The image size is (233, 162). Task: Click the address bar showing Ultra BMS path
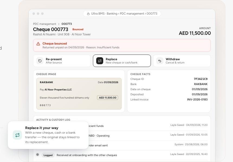[x=122, y=13]
